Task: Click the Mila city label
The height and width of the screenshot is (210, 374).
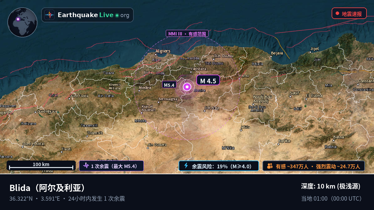Action: point(328,85)
